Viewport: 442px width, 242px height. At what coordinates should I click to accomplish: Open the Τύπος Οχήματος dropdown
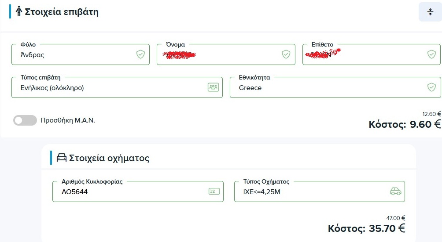(308, 192)
